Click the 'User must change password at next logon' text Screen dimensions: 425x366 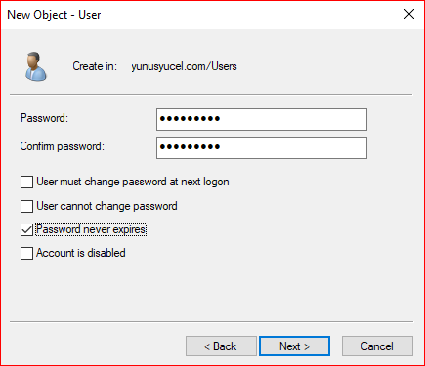pos(133,182)
